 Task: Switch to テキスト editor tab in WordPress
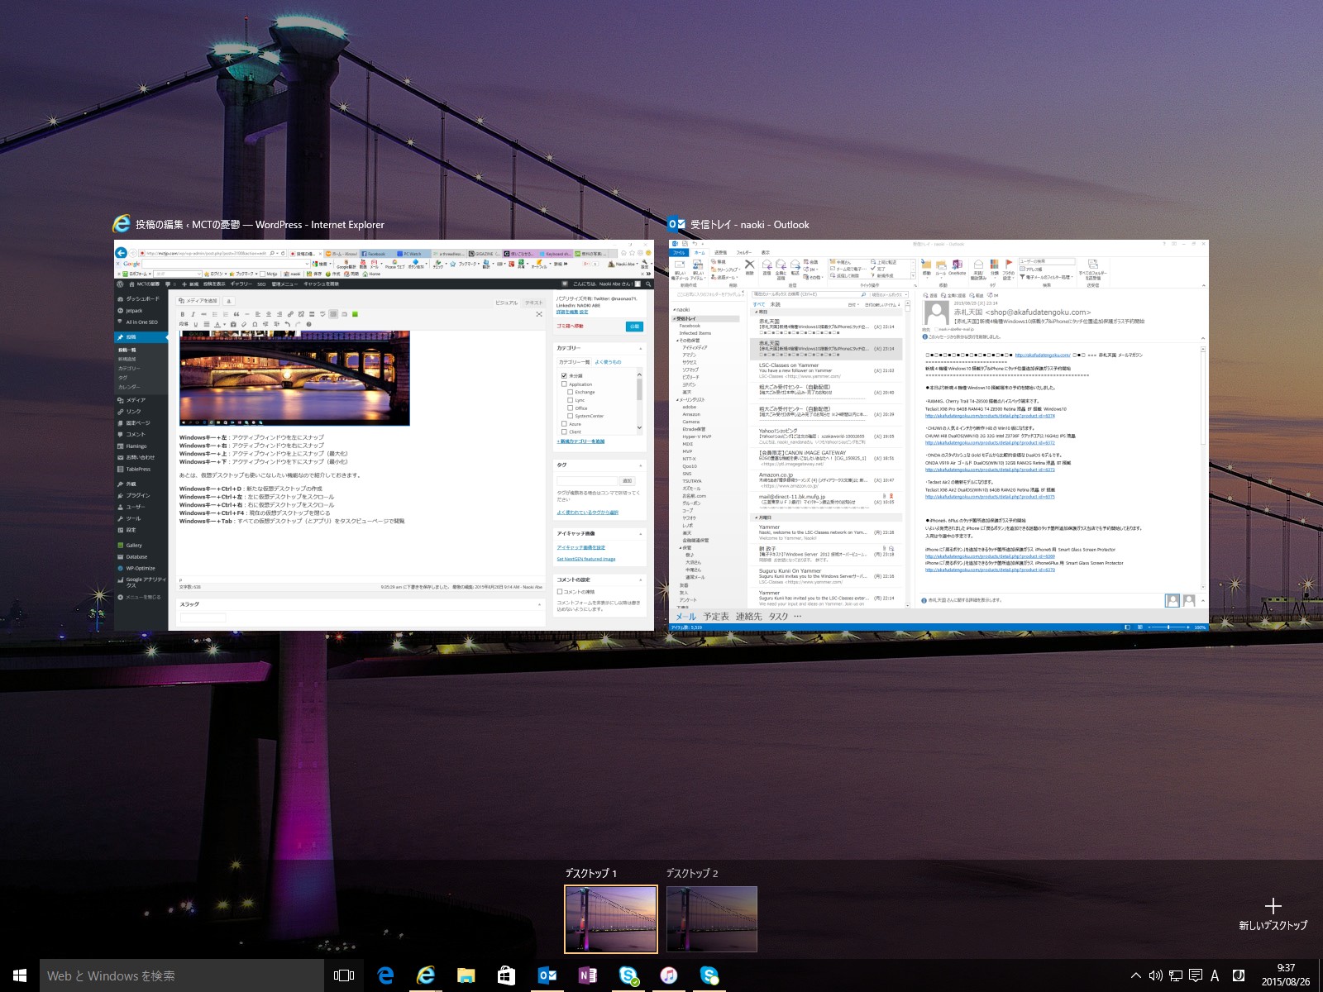(534, 303)
